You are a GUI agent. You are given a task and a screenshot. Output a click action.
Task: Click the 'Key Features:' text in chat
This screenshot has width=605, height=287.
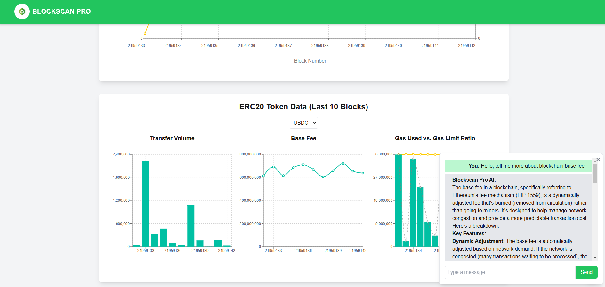point(469,234)
